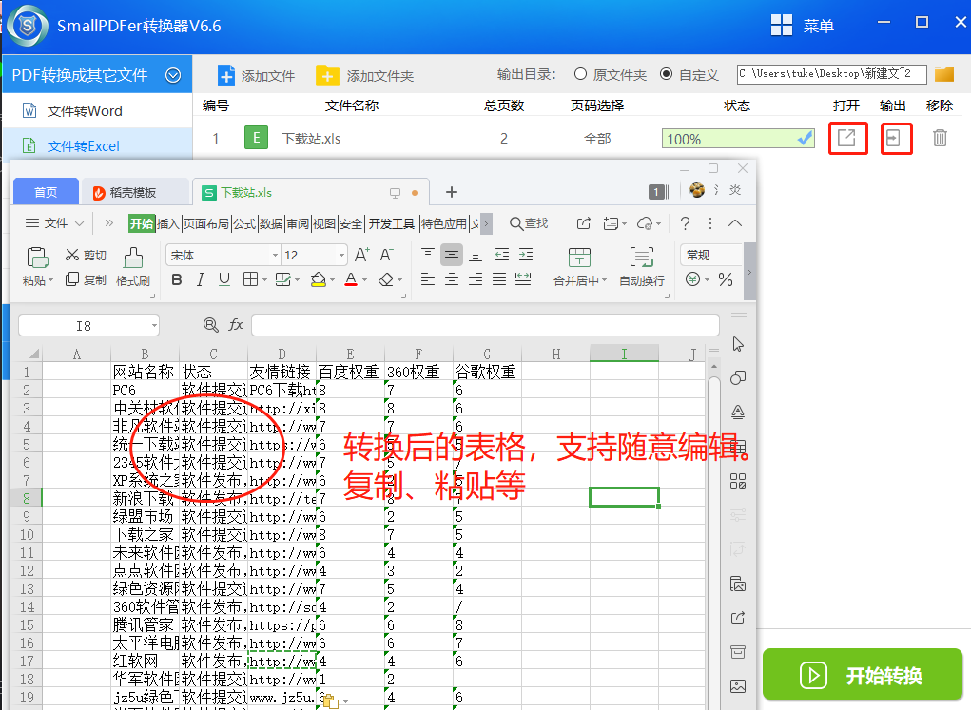The image size is (971, 710).
Task: Switch to the 稻壳模板 tab
Action: [134, 193]
